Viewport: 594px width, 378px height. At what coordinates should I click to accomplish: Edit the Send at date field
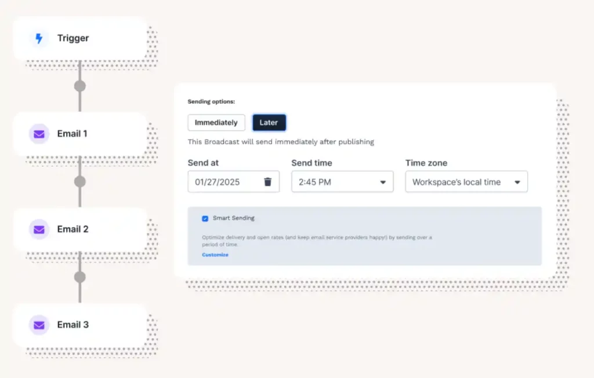233,182
